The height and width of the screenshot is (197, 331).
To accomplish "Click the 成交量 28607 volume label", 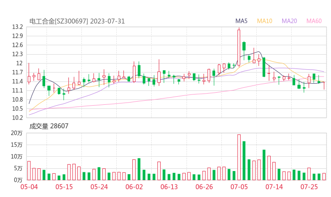I will tap(49, 126).
